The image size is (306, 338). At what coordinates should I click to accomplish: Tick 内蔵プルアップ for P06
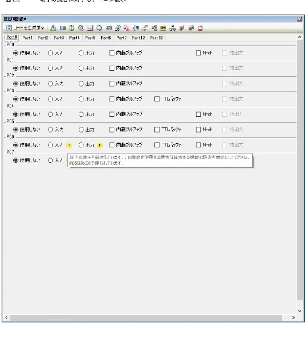coord(126,145)
